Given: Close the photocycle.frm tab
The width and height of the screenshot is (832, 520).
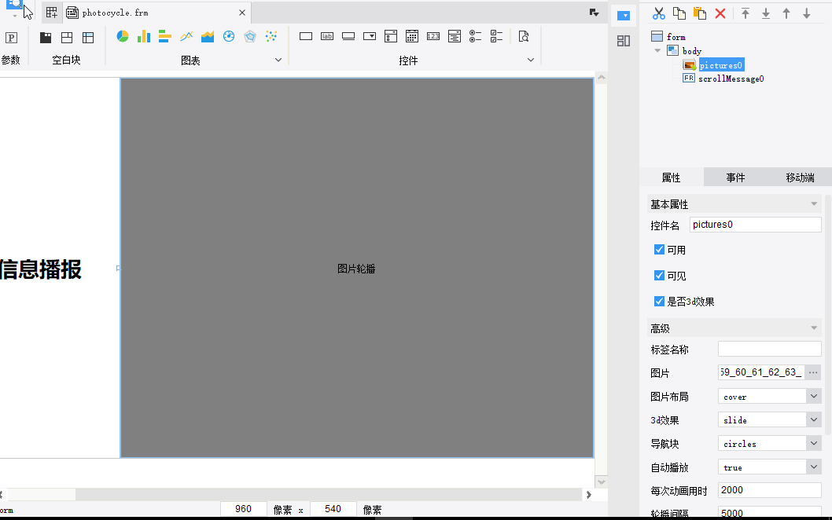Looking at the screenshot, I should coord(242,13).
